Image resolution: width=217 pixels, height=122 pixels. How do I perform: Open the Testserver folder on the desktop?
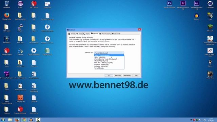(x=7, y=110)
